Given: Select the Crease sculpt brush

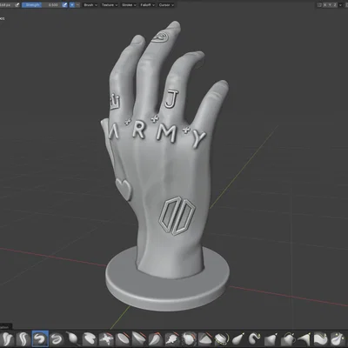Looking at the screenshot, I should coord(123,338).
